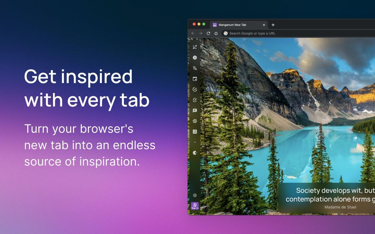Open the translate tool in sidebar
375x234 pixels.
195,68
